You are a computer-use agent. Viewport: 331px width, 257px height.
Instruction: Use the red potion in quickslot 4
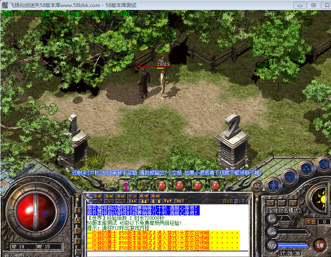tap(180, 185)
